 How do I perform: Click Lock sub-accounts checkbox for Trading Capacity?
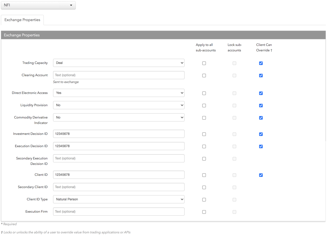[x=234, y=63]
